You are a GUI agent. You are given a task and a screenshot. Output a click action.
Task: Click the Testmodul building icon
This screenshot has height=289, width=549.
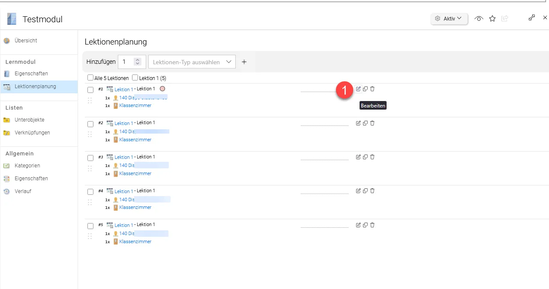12,19
